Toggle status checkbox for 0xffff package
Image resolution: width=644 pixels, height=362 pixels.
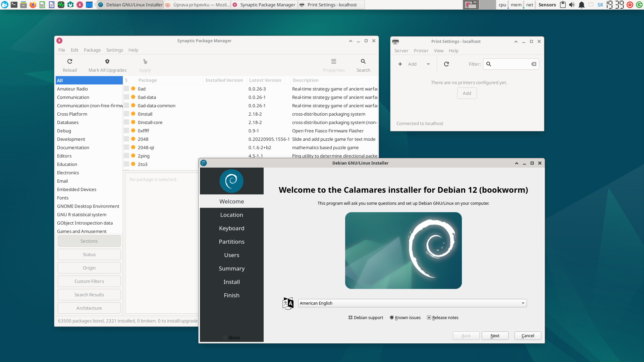(x=126, y=130)
